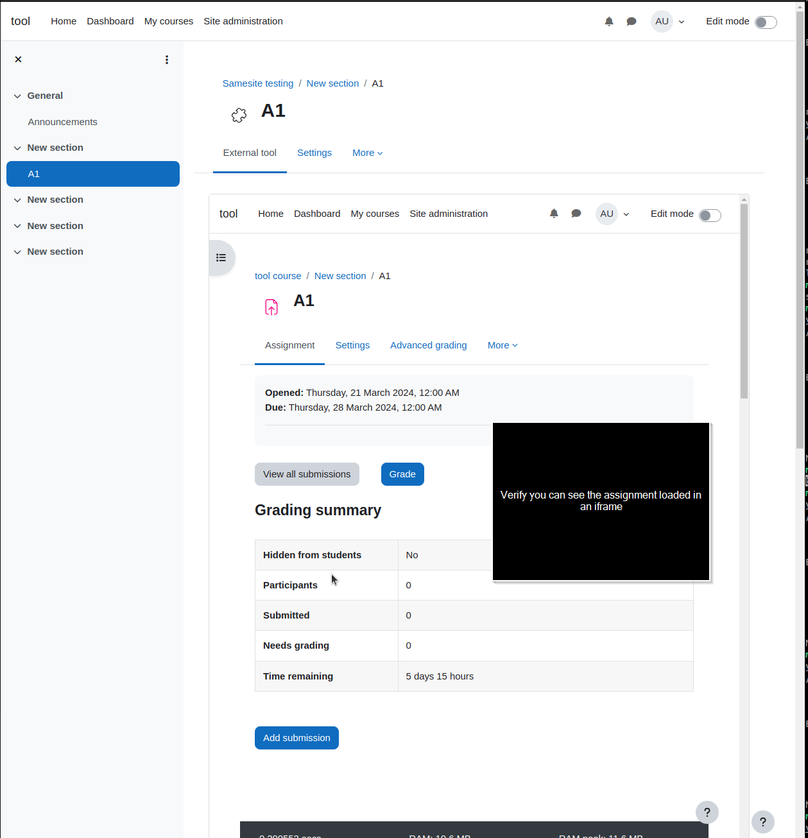Open messaging drawer icon in outer top bar
This screenshot has width=808, height=838.
632,21
